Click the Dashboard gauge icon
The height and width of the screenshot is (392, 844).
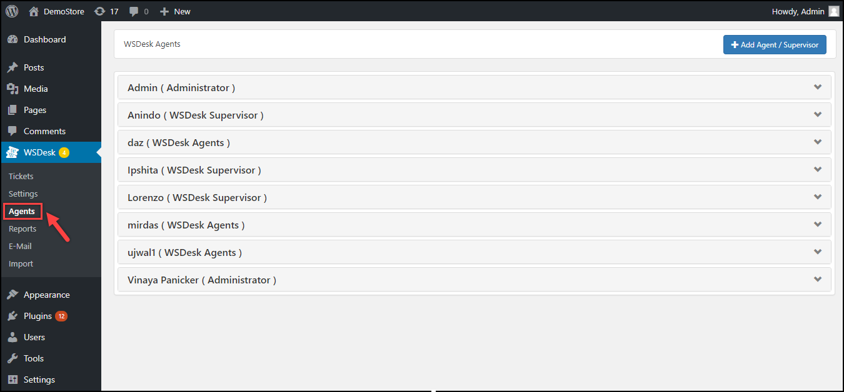[x=12, y=39]
